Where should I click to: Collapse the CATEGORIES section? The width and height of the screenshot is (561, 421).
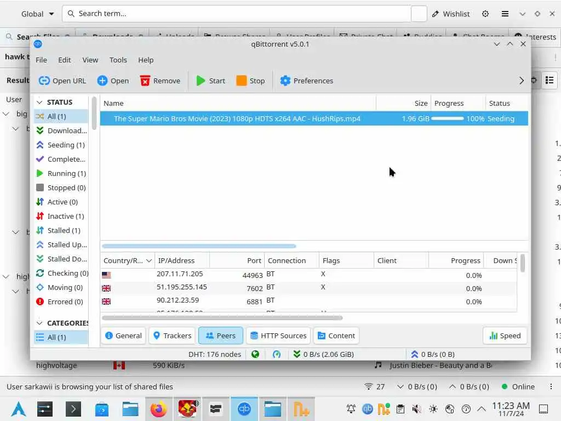pyautogui.click(x=39, y=323)
